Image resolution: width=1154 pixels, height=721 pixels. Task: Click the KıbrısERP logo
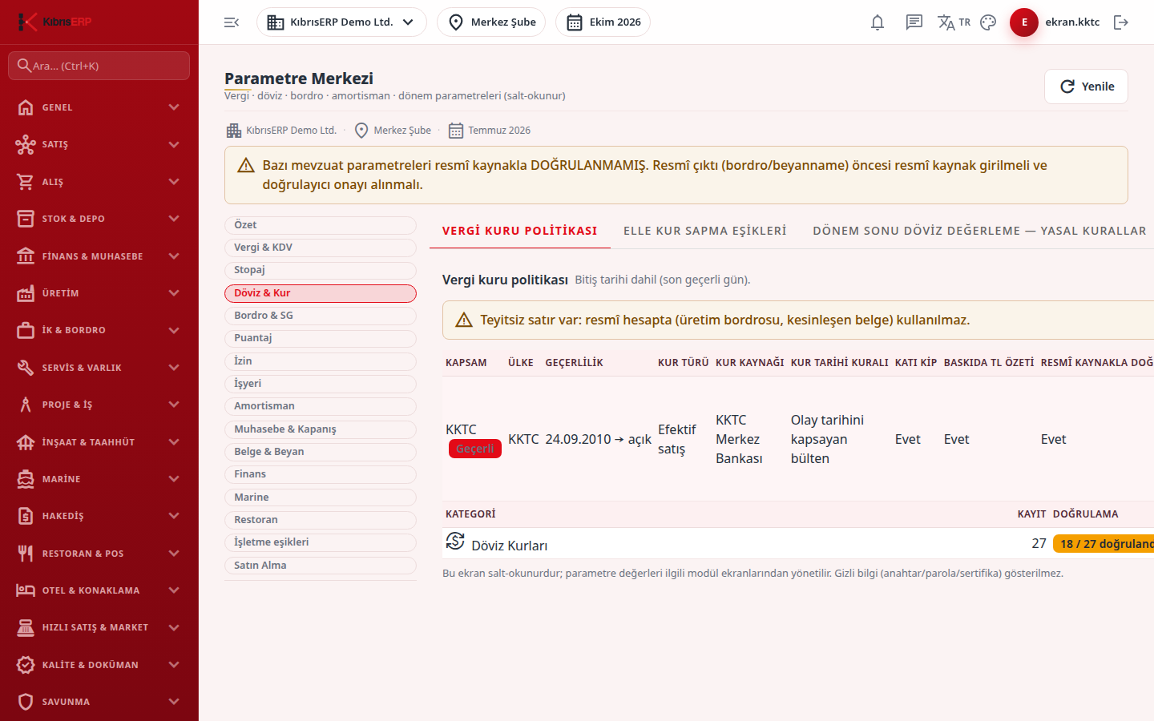[x=54, y=22]
